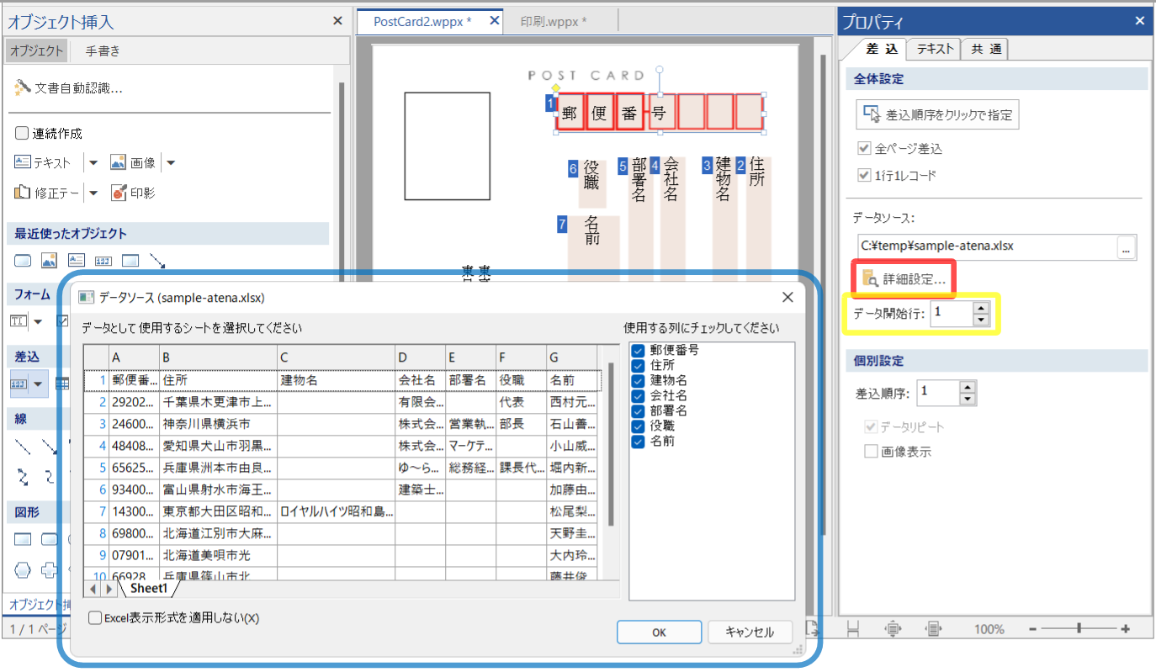
Task: Uncheck the 建物名 column checkbox
Action: [x=639, y=380]
